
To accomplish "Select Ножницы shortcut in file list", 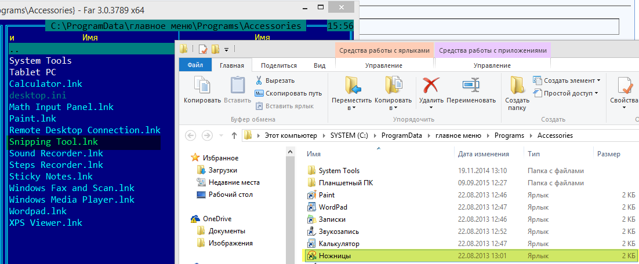I will coord(471,255).
